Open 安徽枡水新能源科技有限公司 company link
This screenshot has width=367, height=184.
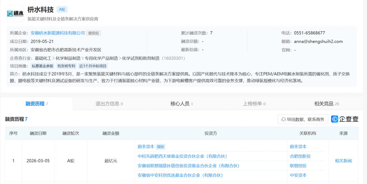58,33
